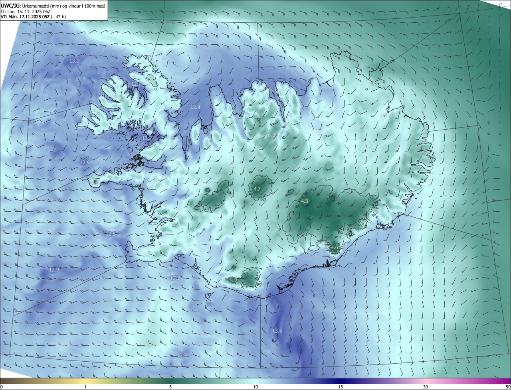Click the '50' label on the color scale
The height and width of the screenshot is (390, 511).
click(x=507, y=387)
